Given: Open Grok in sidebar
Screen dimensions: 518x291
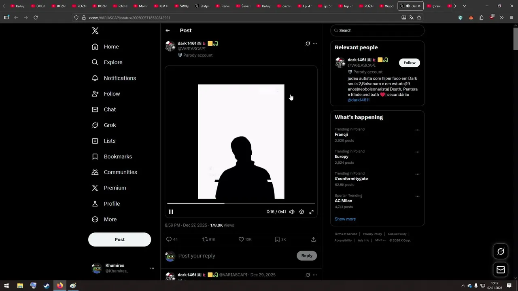Looking at the screenshot, I should coord(104,125).
